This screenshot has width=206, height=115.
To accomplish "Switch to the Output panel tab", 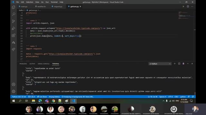I will pos(32,64).
